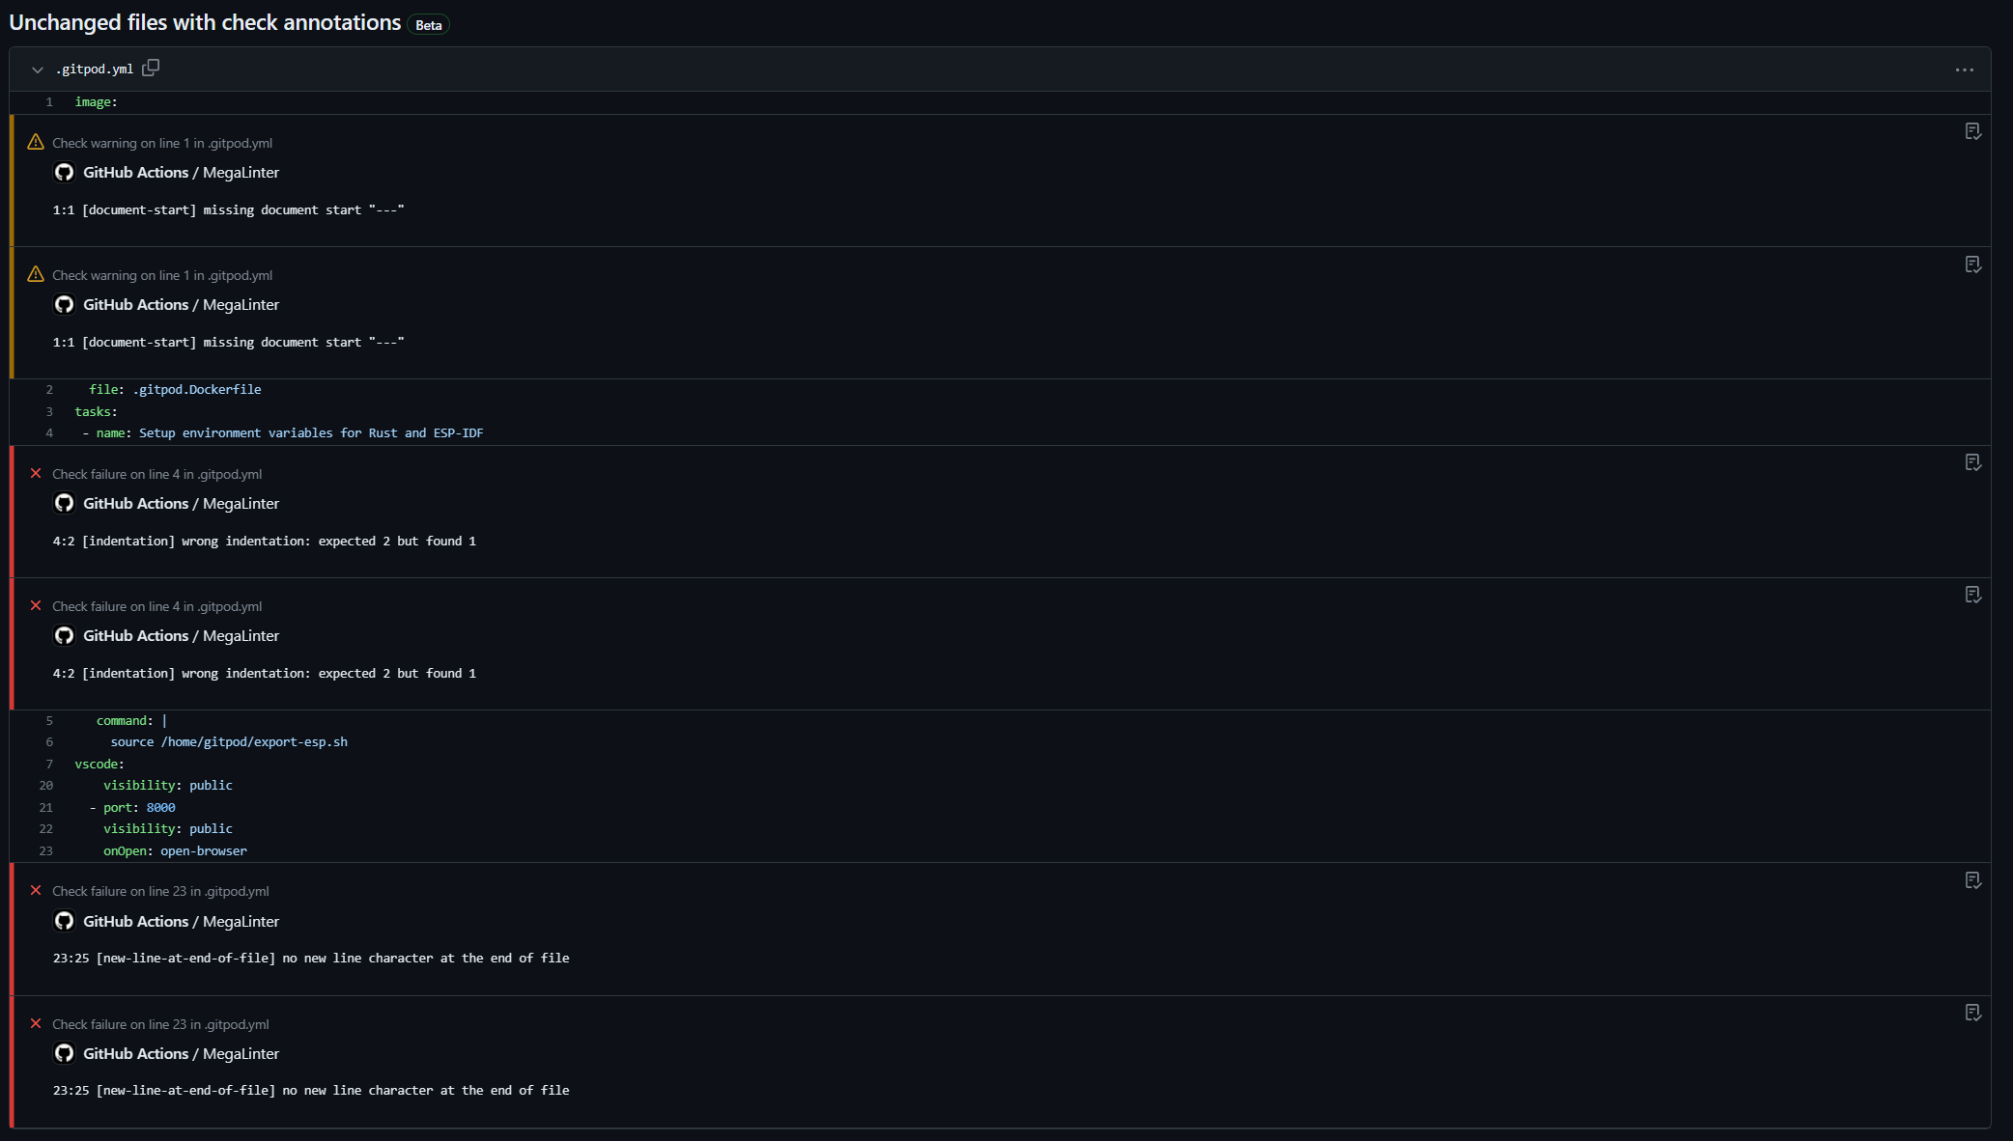Open the GitHub Actions / MegaLinter check link
The image size is (2013, 1141).
point(181,172)
